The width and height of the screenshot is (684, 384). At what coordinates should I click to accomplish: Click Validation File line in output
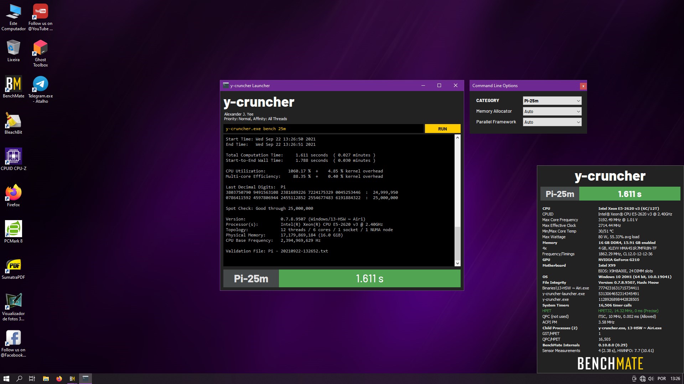(277, 251)
